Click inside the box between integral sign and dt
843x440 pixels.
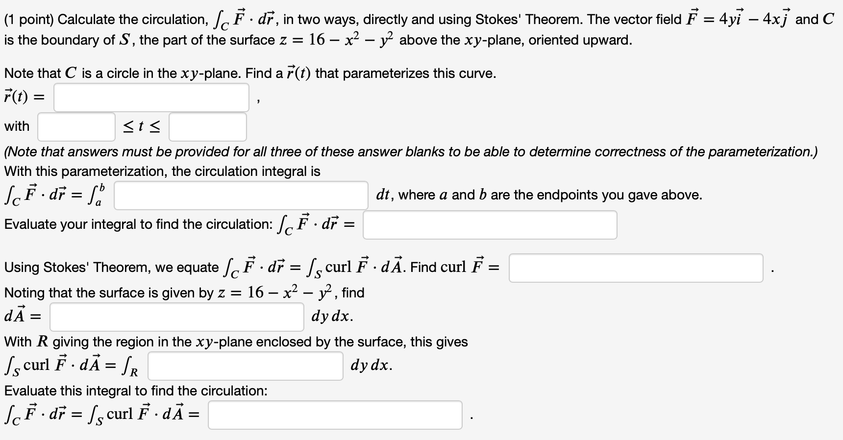240,196
